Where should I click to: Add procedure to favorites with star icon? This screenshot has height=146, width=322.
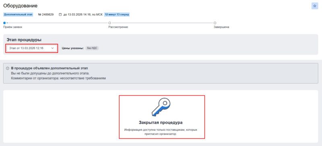point(314,6)
